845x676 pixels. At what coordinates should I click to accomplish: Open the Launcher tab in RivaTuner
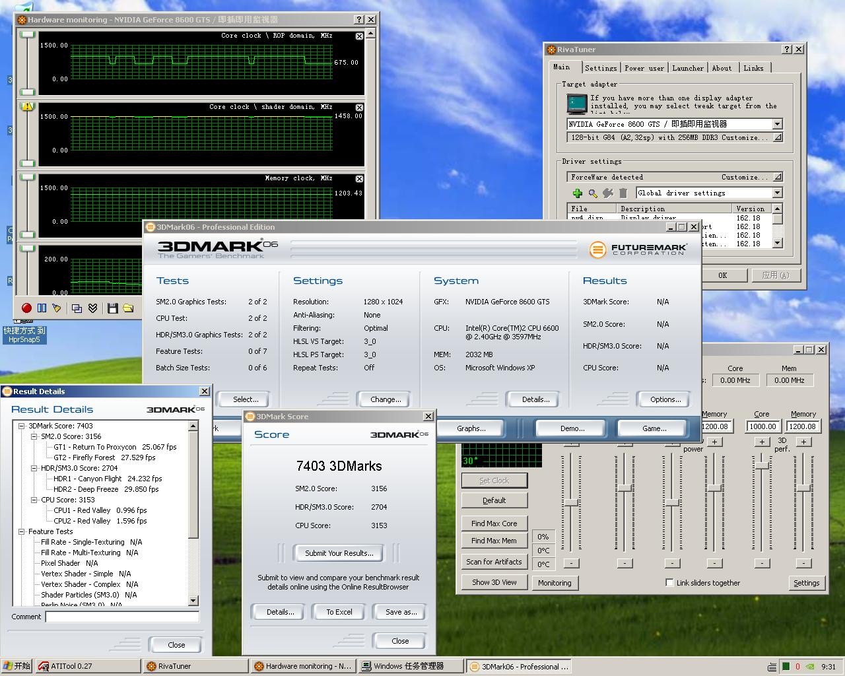687,68
